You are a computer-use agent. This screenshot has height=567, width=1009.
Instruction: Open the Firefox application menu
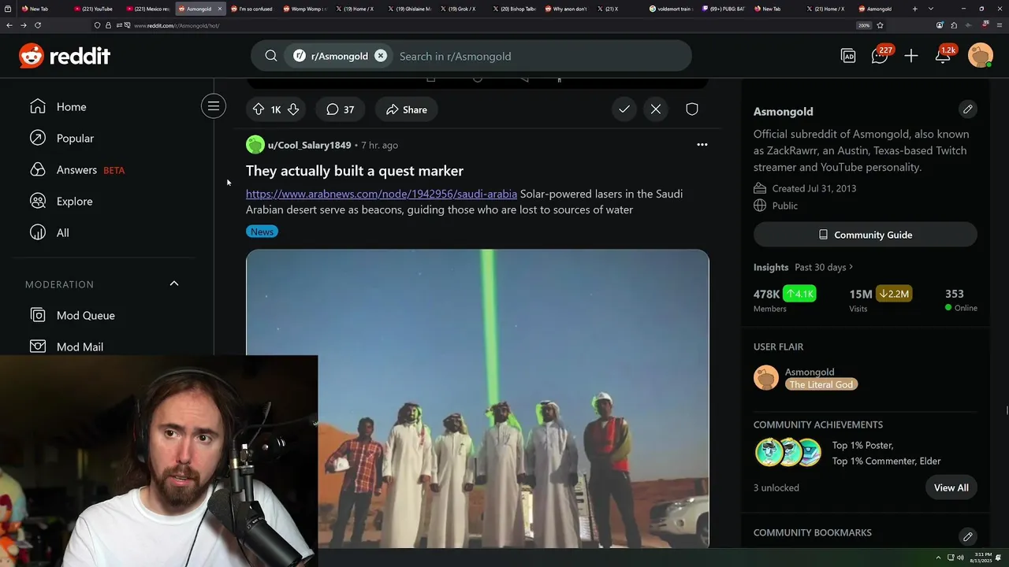pos(998,25)
